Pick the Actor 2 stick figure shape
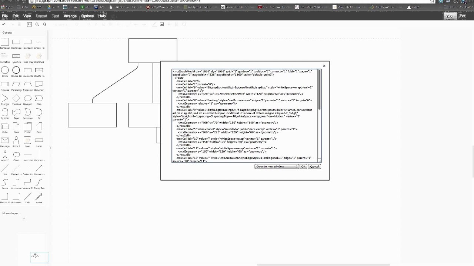The width and height of the screenshot is (474, 266). [x=5, y=154]
